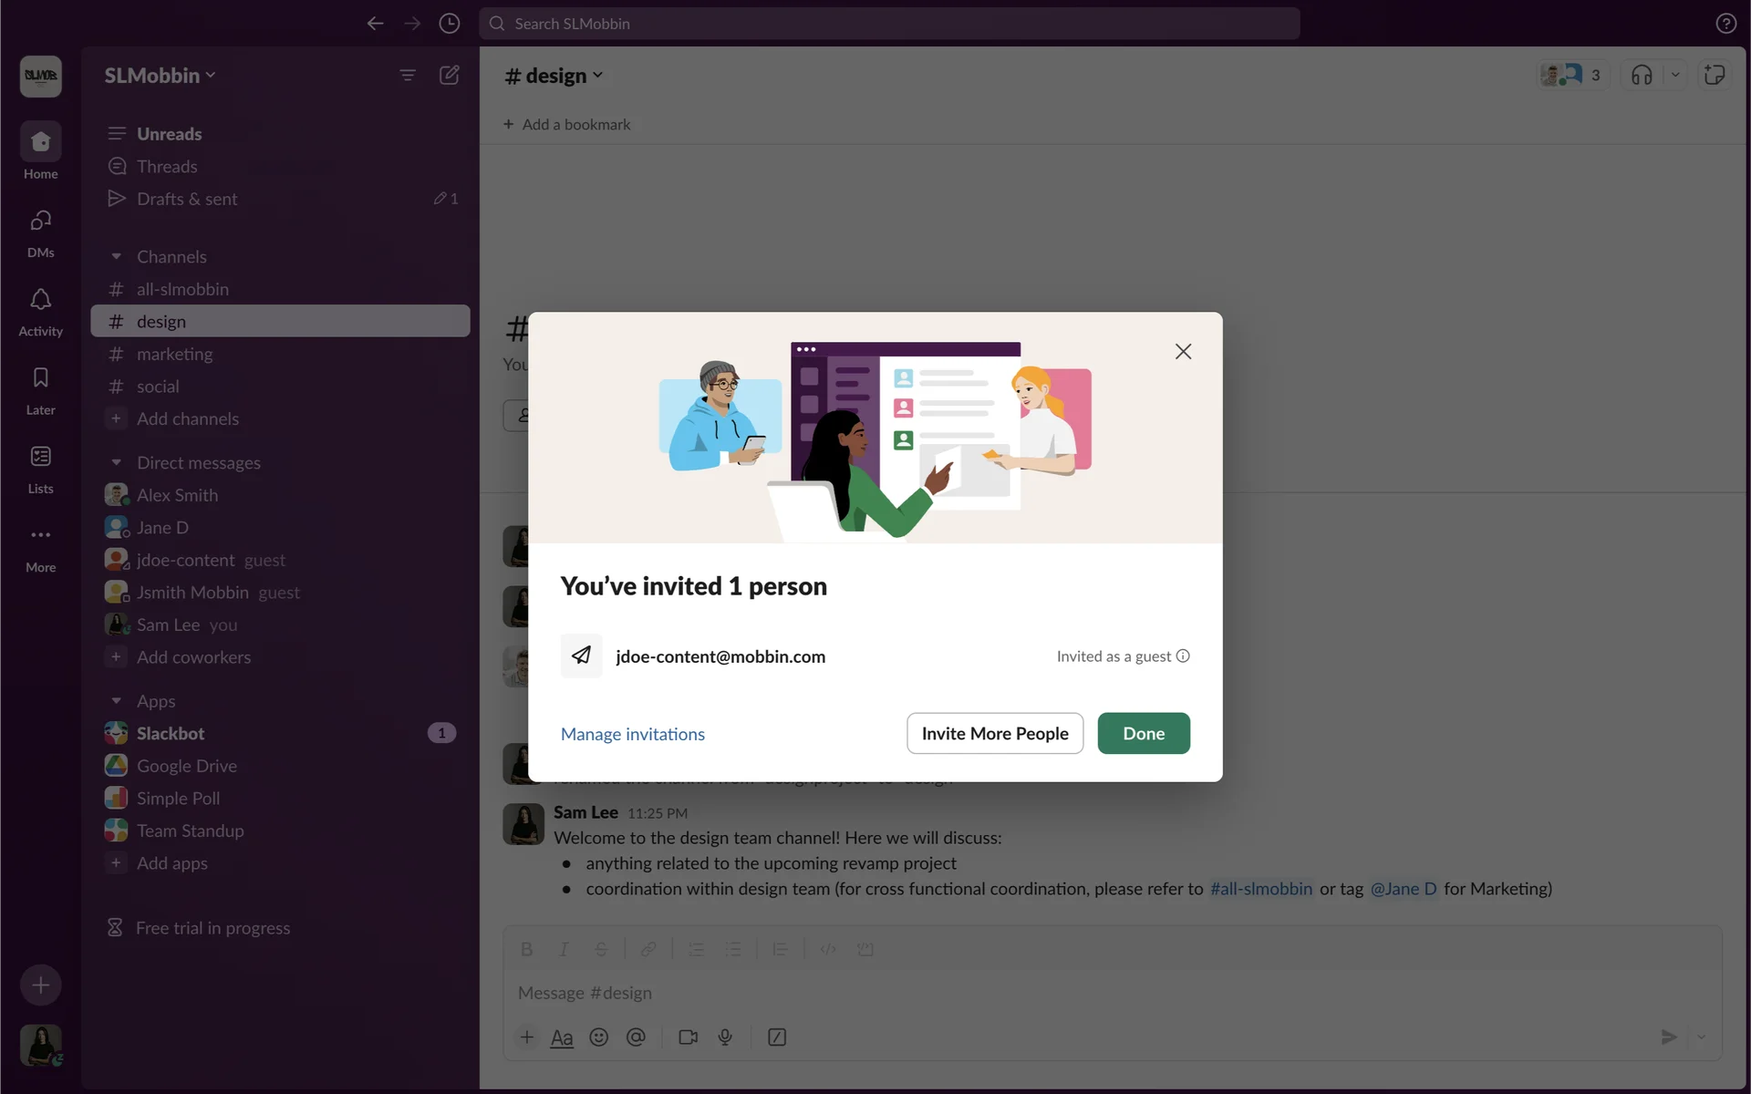Select the marketing channel
Screen dimensions: 1751x1094
[174, 354]
